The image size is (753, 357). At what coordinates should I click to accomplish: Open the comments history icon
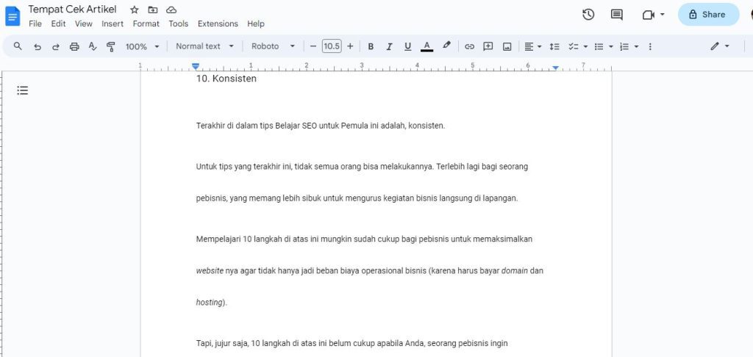click(x=617, y=15)
